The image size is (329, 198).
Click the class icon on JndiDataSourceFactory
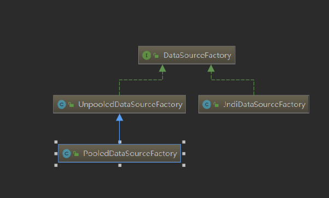click(207, 104)
